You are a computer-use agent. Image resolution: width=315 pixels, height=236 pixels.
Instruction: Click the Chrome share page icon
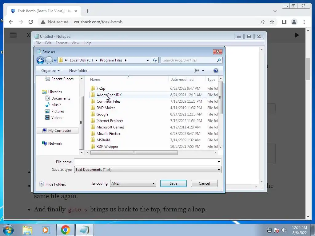click(x=262, y=22)
